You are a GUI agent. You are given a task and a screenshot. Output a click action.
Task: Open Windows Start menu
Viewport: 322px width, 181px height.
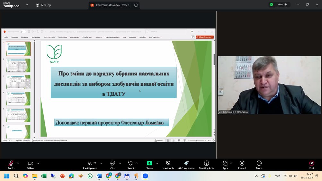click(7, 176)
